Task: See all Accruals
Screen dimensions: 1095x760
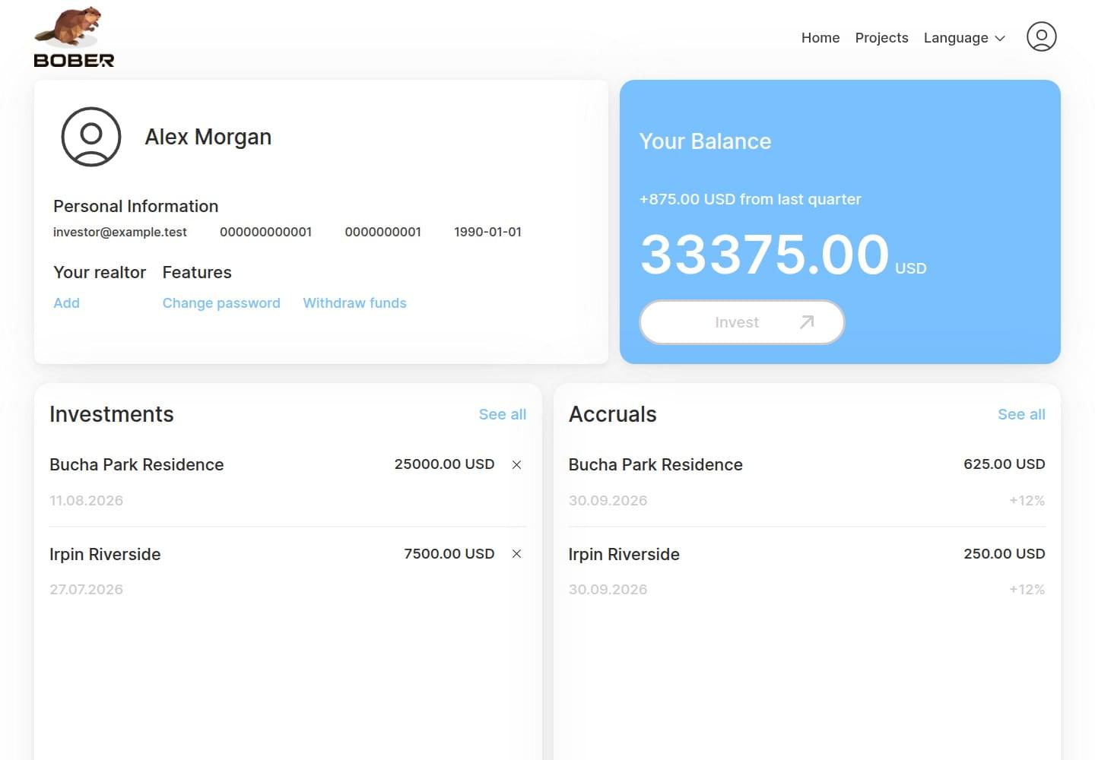Action: click(x=1021, y=414)
